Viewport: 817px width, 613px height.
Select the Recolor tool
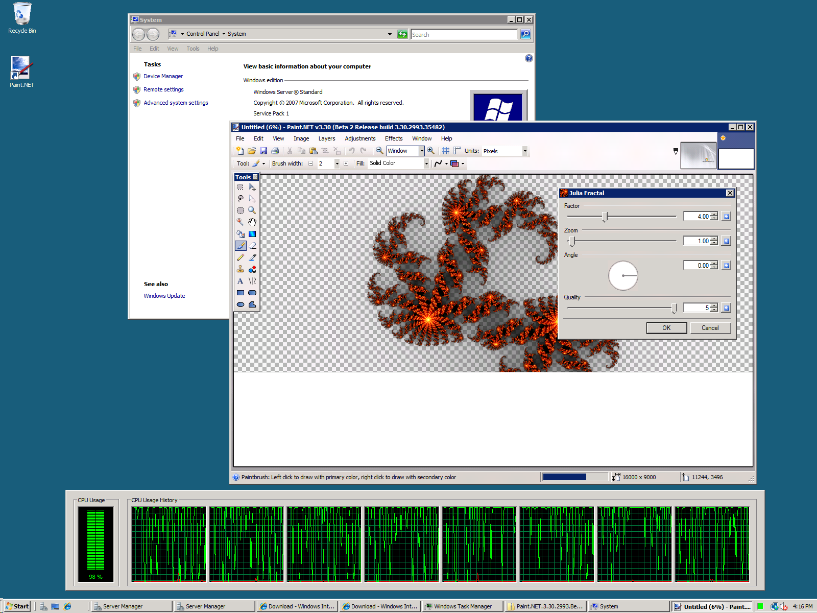click(252, 269)
